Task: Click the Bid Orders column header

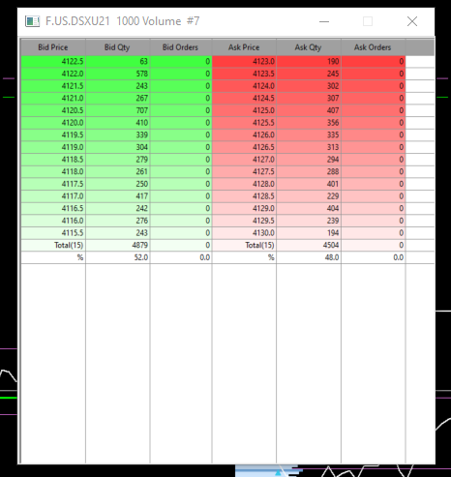Action: tap(181, 47)
